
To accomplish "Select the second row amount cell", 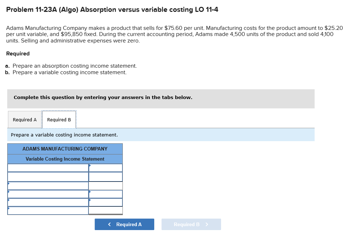I will click(105, 177).
